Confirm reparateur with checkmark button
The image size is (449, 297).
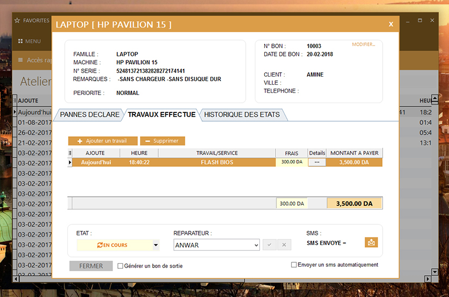(x=270, y=245)
